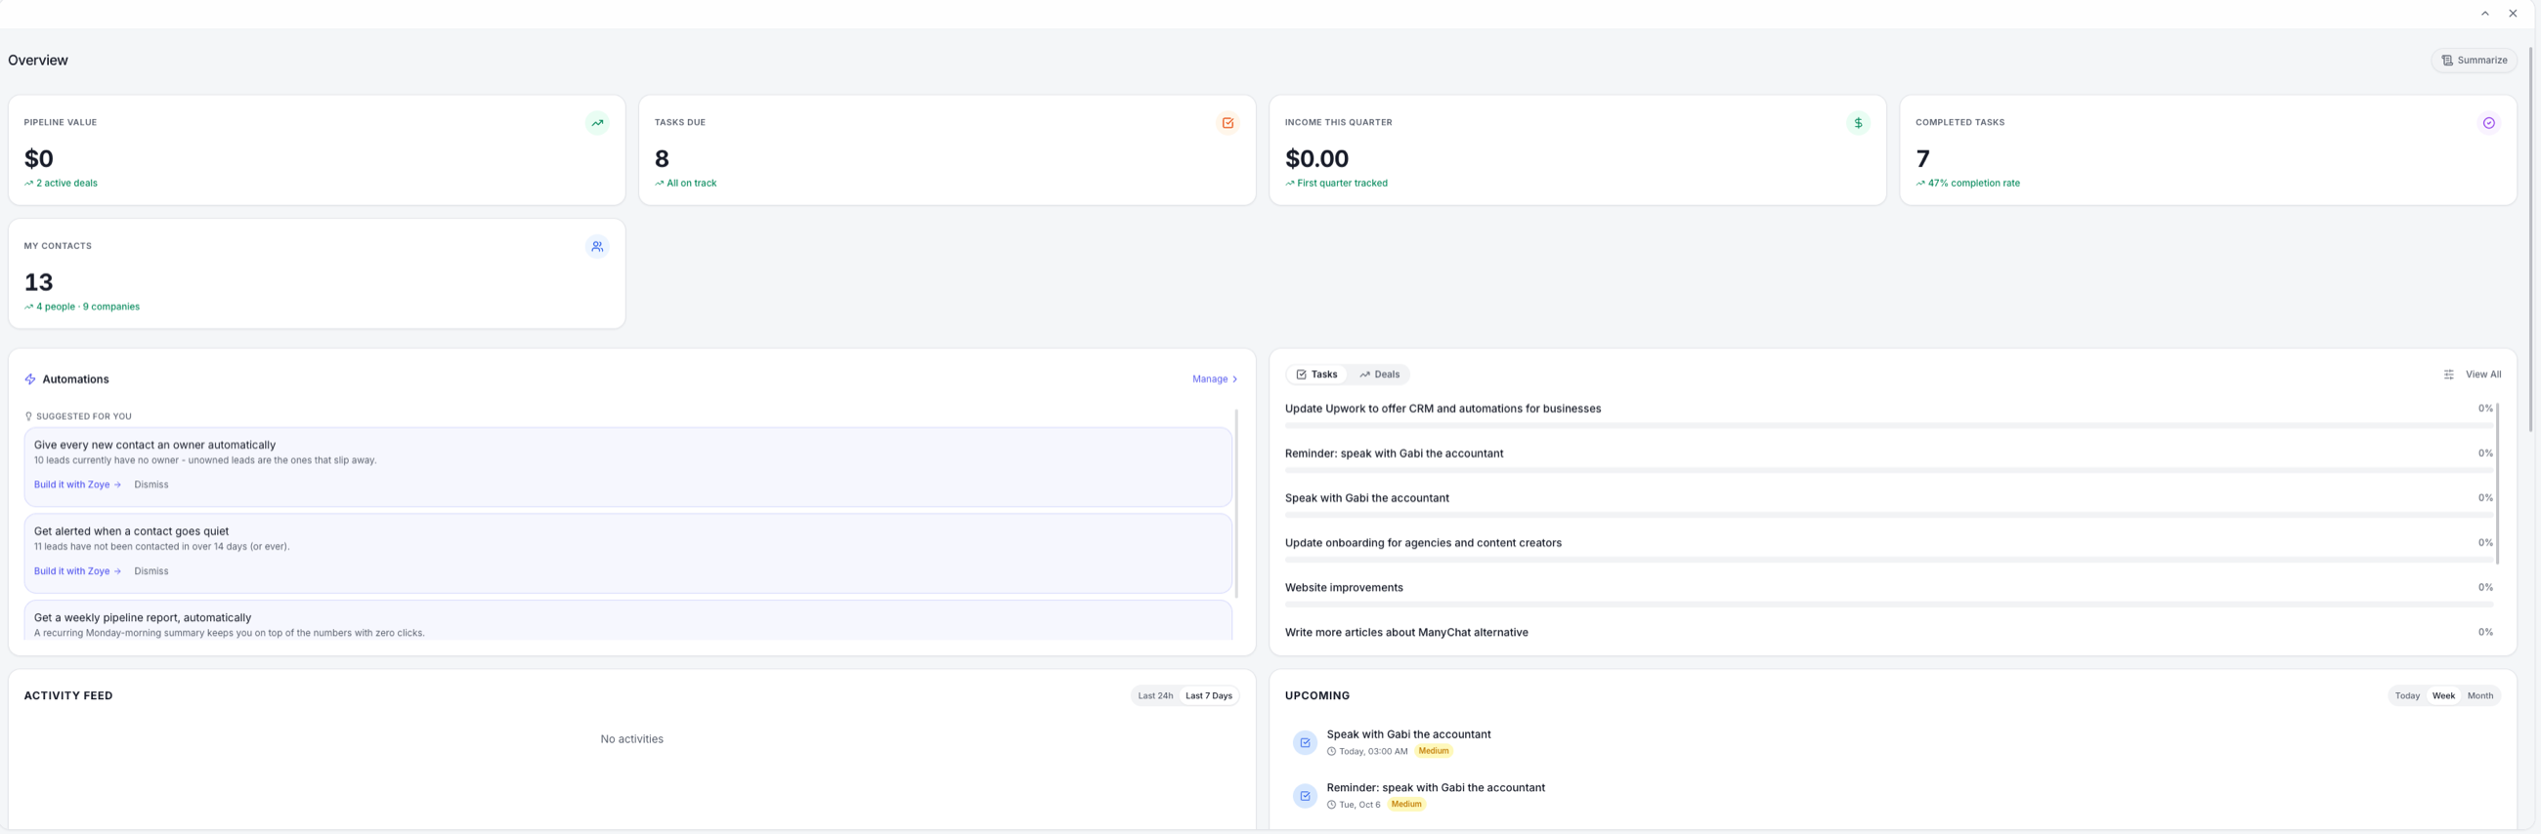Viewport: 2541px width, 834px height.
Task: Close the overview panel
Action: [2513, 14]
